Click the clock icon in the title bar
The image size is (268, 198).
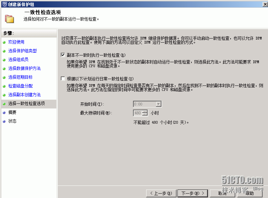coord(5,4)
